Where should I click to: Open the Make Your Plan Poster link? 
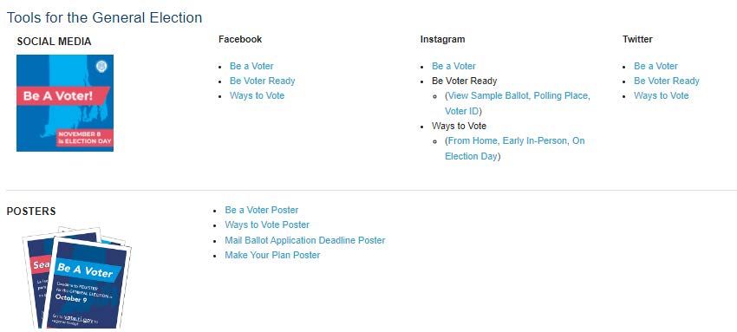272,255
